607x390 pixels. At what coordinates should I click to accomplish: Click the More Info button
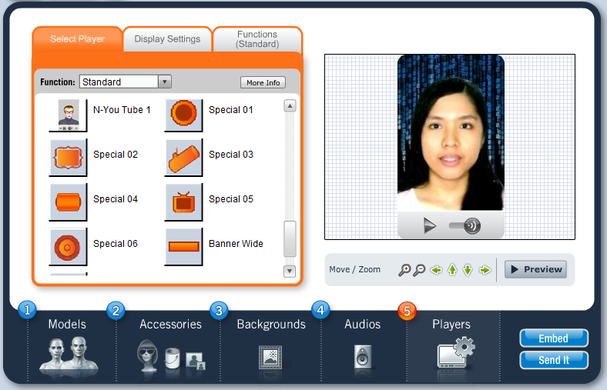tap(263, 83)
